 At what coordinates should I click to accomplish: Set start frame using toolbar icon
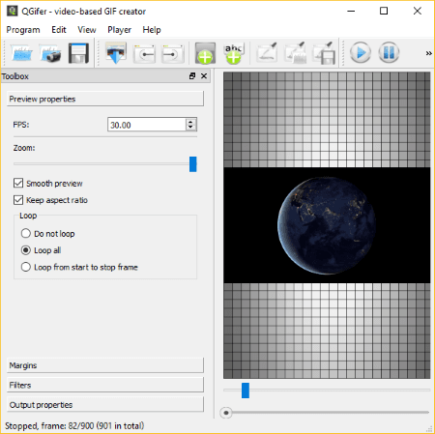144,53
